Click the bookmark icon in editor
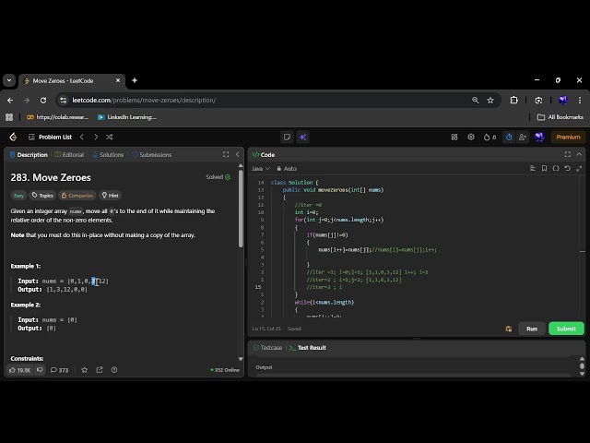The image size is (590, 443). pyautogui.click(x=544, y=168)
